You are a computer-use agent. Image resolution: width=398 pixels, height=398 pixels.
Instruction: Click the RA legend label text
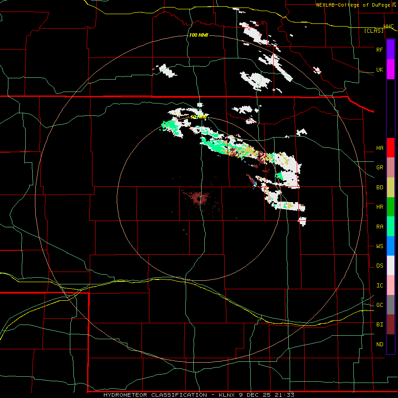pos(379,227)
